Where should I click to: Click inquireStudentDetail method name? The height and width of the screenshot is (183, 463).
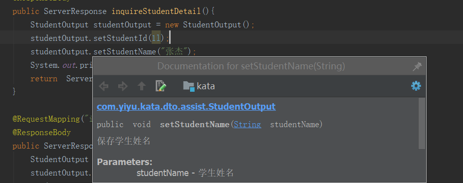pyautogui.click(x=156, y=11)
